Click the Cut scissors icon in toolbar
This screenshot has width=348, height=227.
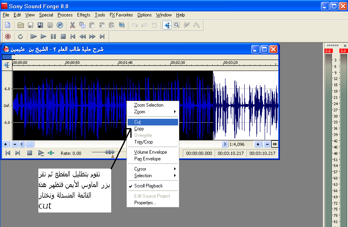[x=72, y=25]
